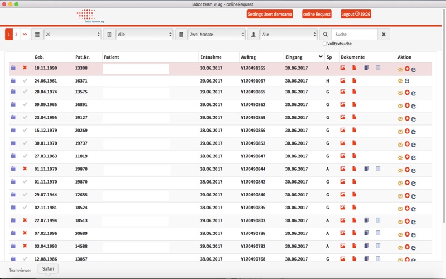Screen dimensions: 446x279
Task: Click the search magnifier icon
Action: click(326, 35)
